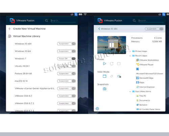Click the This PC icon
This screenshot has height=136, width=169.
tap(137, 96)
